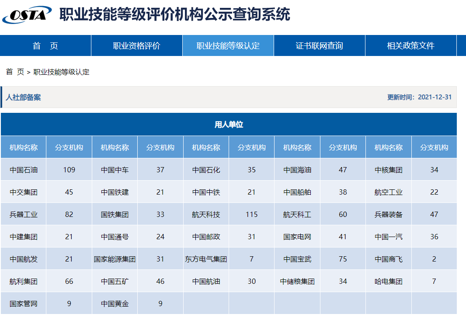
Task: Open 职业资格评价 navigation menu
Action: (136, 45)
